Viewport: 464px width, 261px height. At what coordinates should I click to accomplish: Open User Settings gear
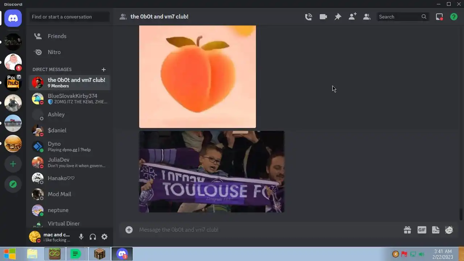[104, 237]
